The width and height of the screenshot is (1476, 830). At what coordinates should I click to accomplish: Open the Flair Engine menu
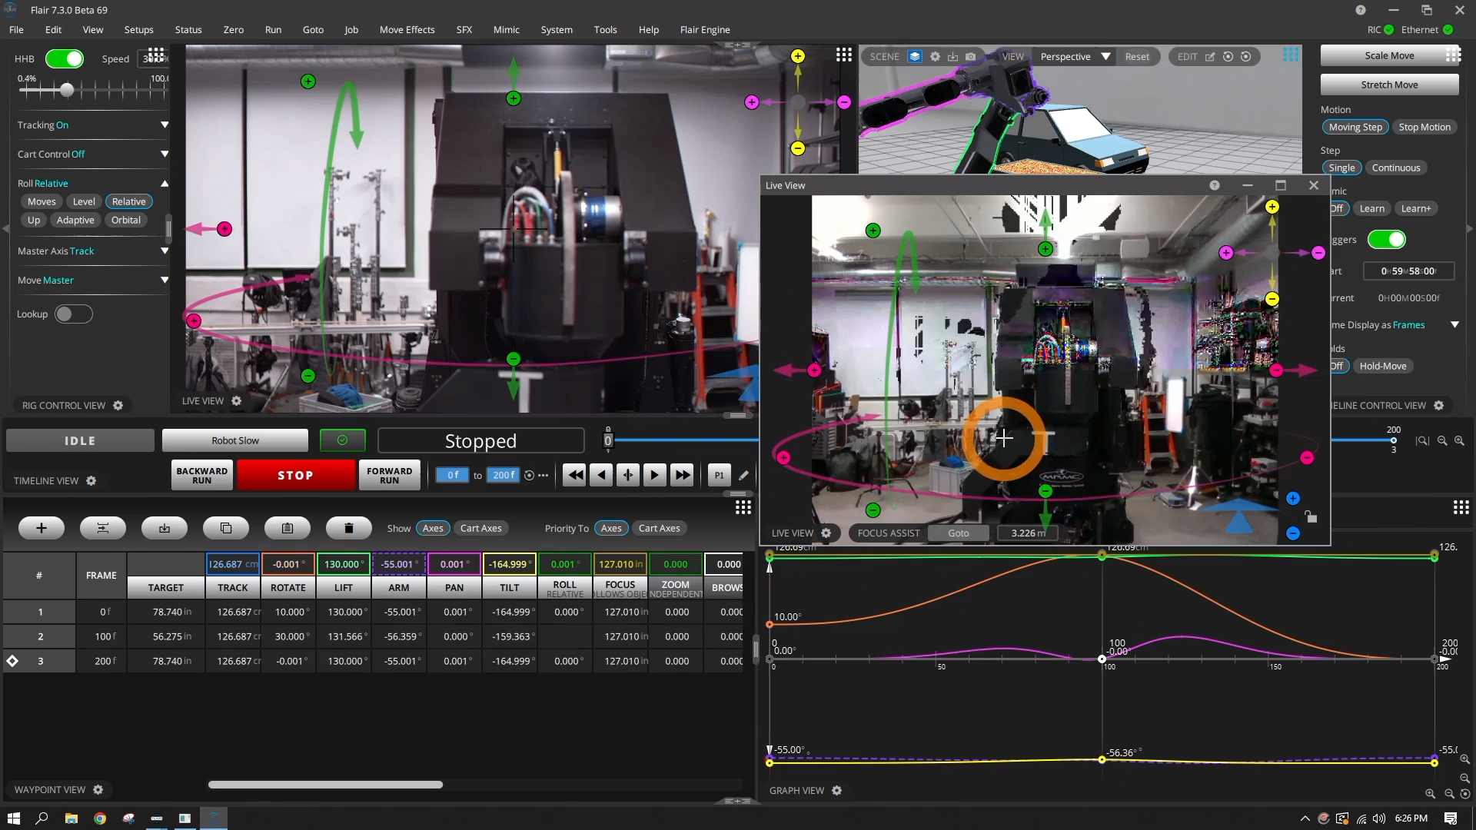point(705,29)
